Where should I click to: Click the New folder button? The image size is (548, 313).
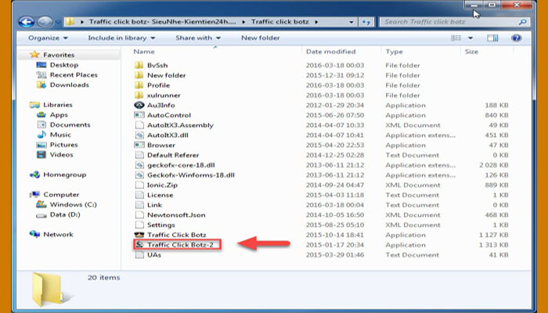(260, 38)
